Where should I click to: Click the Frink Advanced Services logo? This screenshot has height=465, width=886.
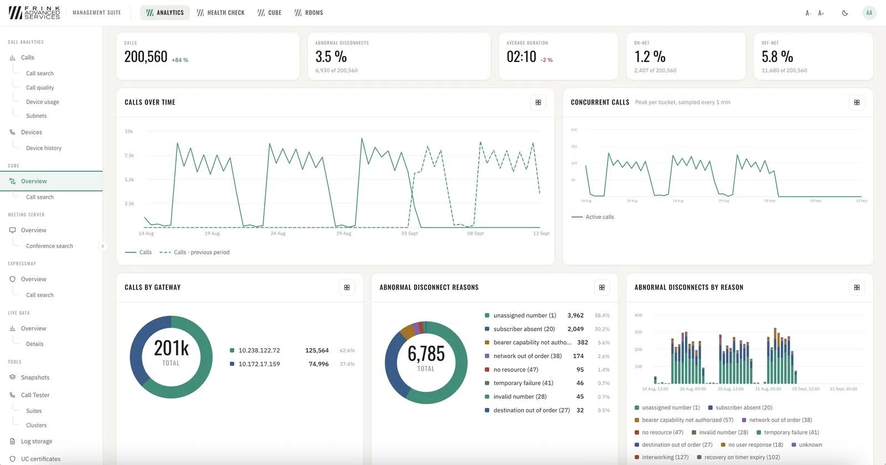click(34, 13)
